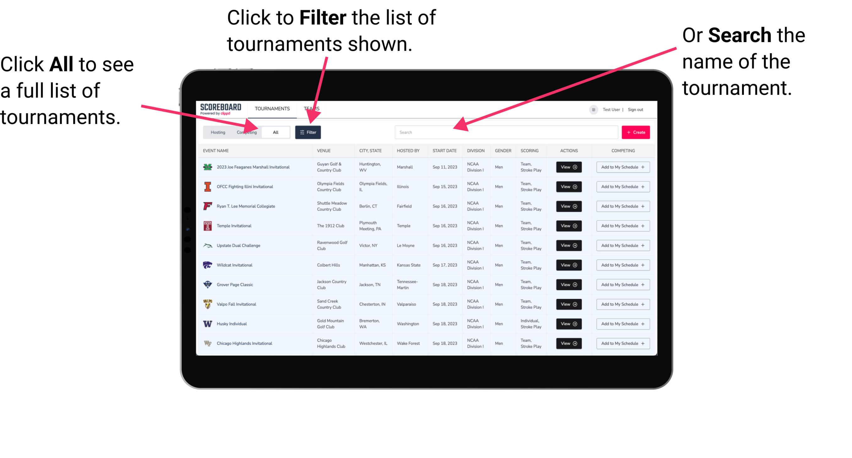The height and width of the screenshot is (458, 852).
Task: Click the Wake Forest team logo icon
Action: [207, 343]
